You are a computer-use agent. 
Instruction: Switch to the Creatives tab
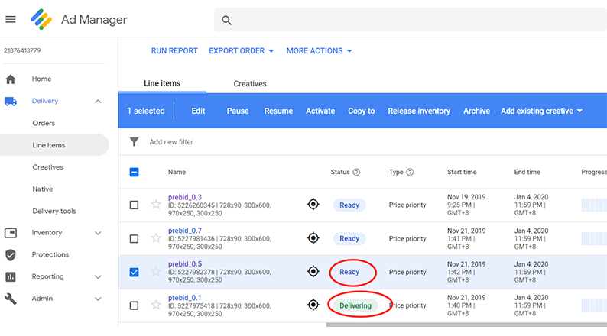(x=250, y=83)
